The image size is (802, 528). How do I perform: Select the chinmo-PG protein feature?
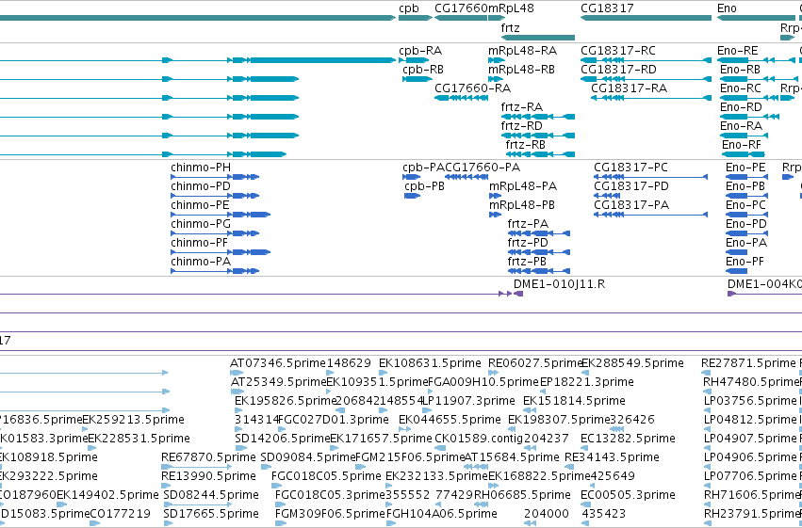pyautogui.click(x=215, y=233)
